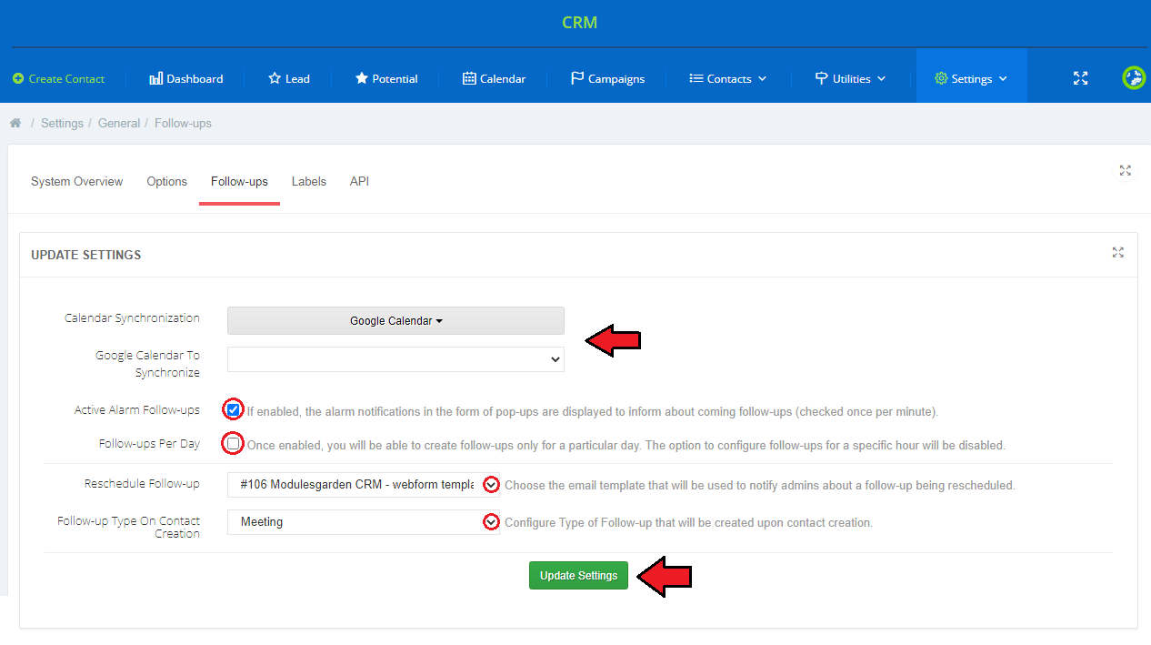Click the Lead star outline icon
The width and height of the screenshot is (1151, 645).
pos(275,79)
